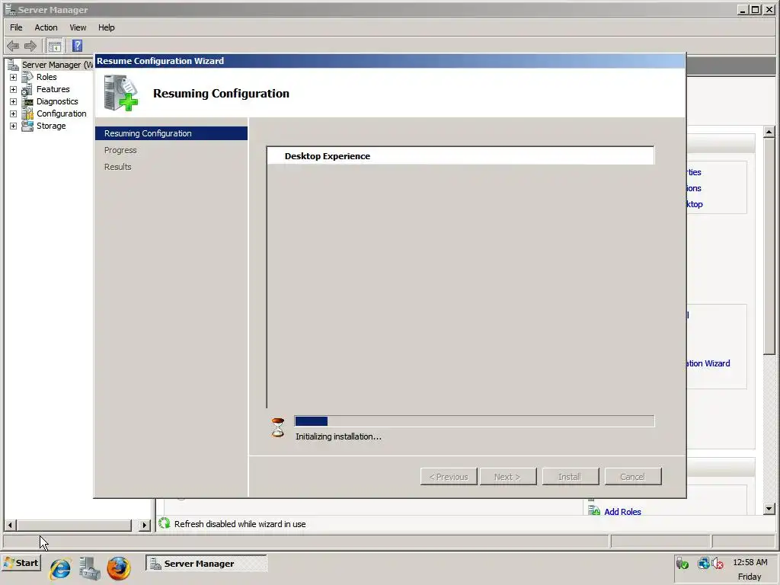Click the Server Manager taskbar button
780x585 pixels.
pos(206,563)
